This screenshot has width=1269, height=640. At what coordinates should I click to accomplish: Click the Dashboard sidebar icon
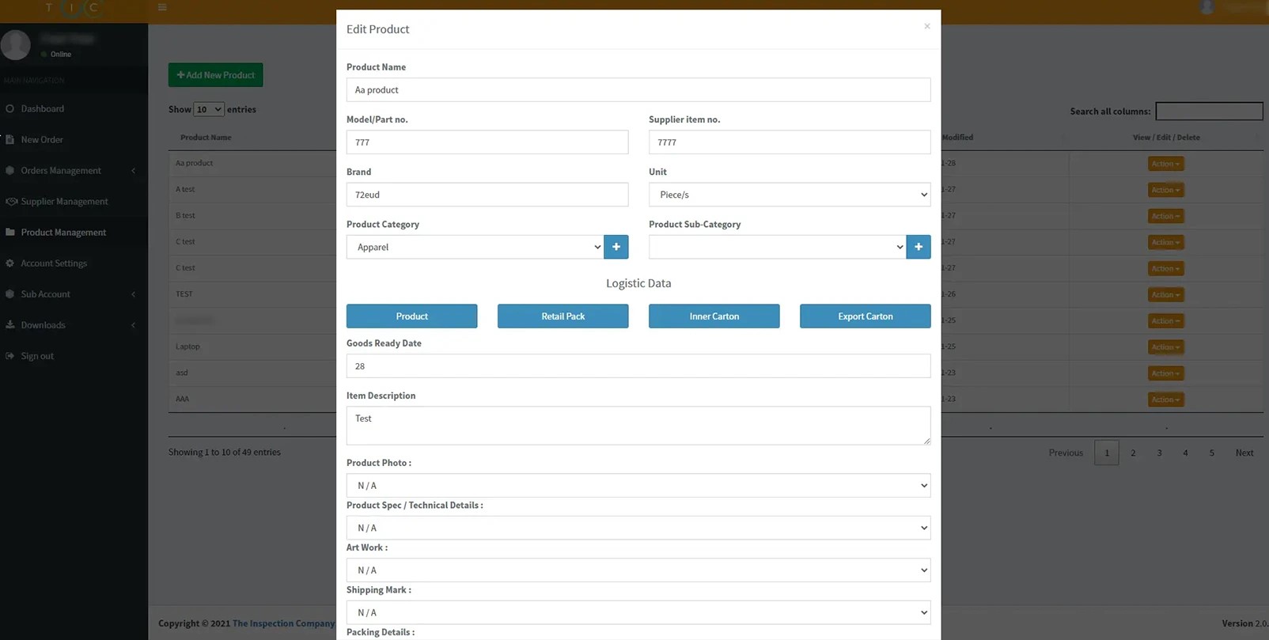(10, 108)
